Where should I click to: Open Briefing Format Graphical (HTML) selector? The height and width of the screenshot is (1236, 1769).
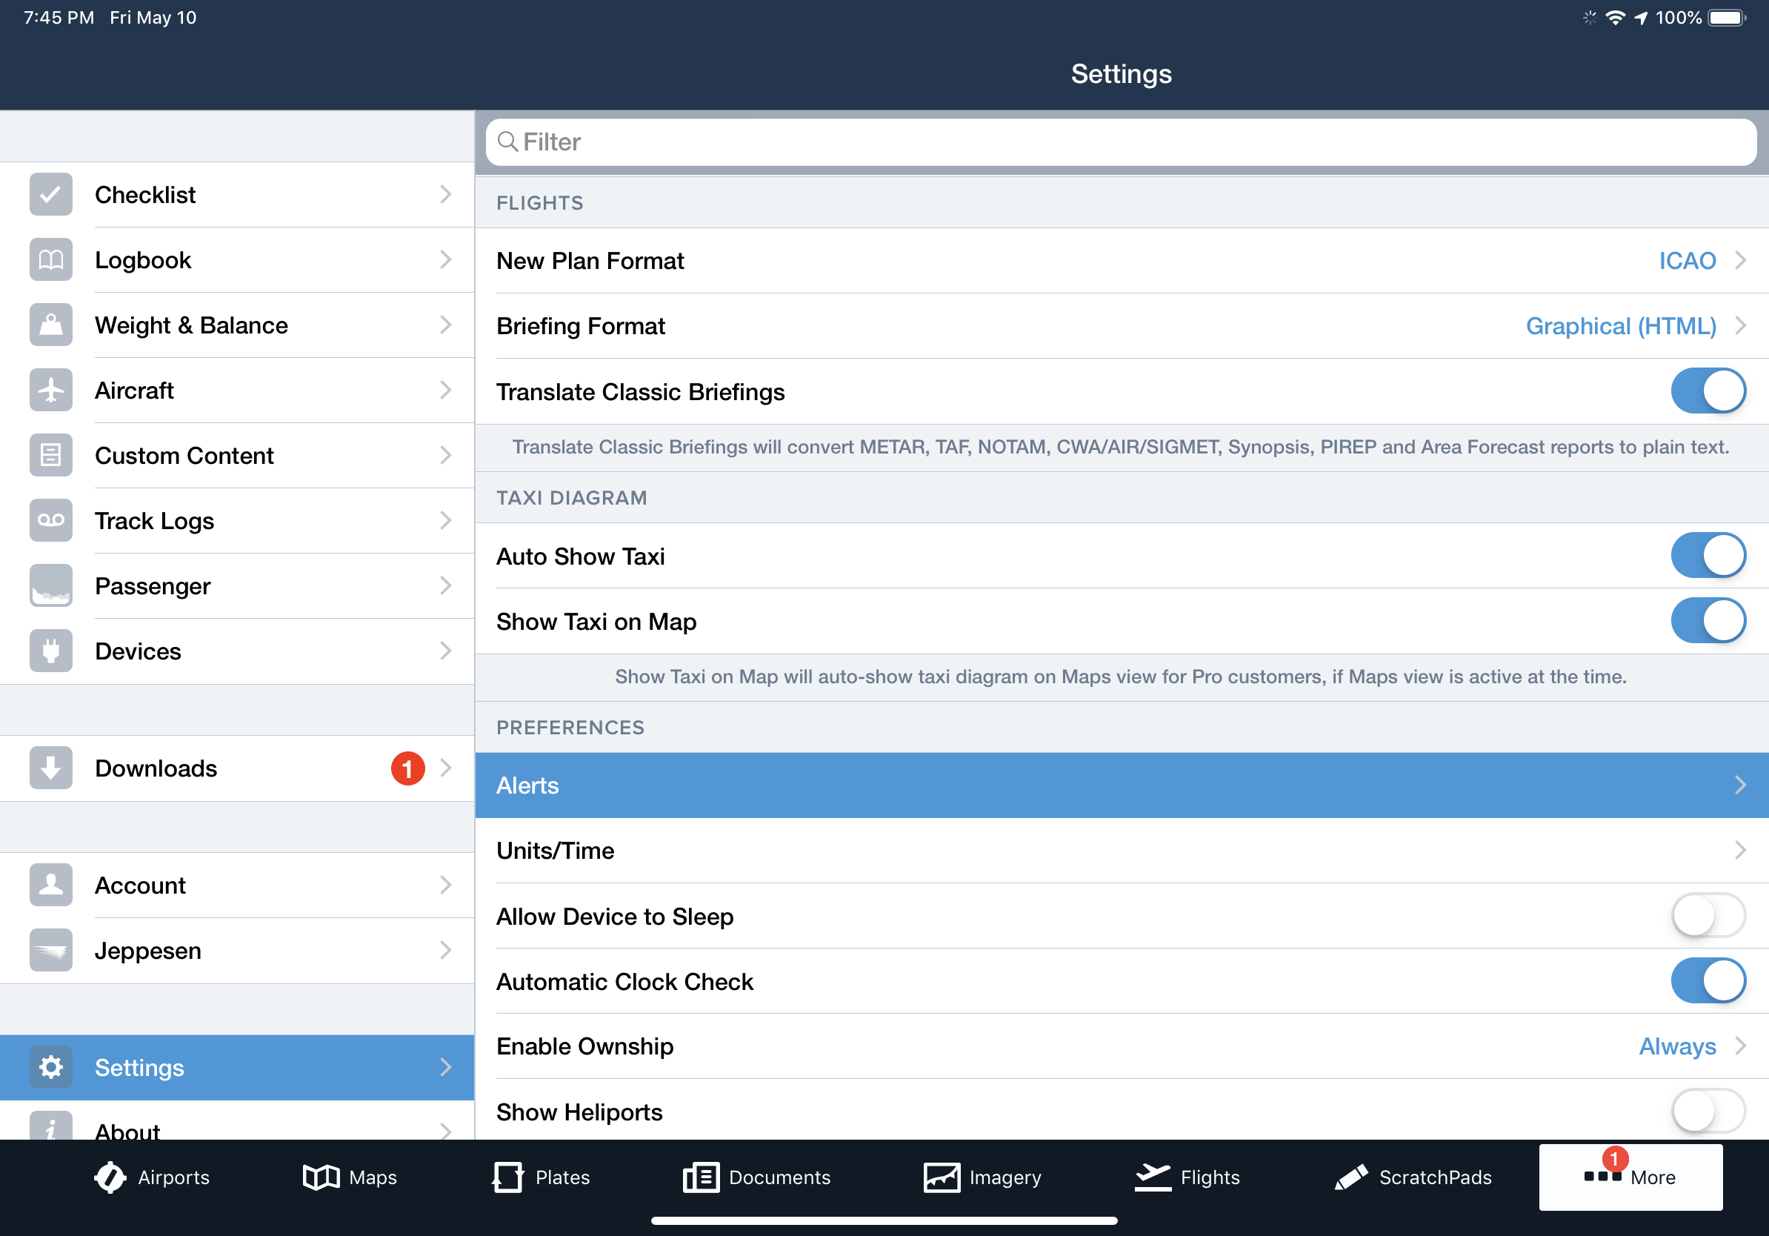1621,326
